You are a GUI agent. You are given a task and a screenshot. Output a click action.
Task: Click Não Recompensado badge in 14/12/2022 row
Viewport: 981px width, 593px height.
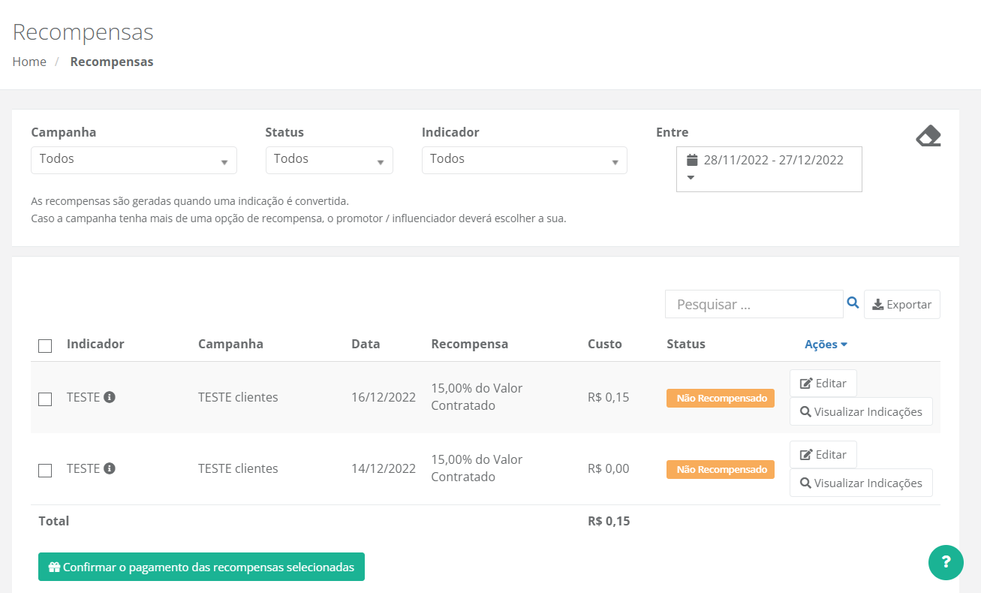coord(721,469)
